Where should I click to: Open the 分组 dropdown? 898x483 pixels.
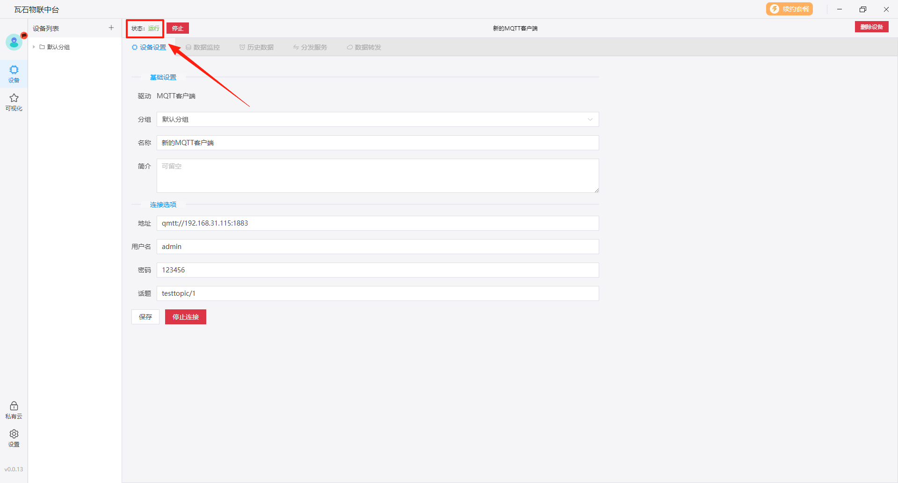[x=377, y=119]
